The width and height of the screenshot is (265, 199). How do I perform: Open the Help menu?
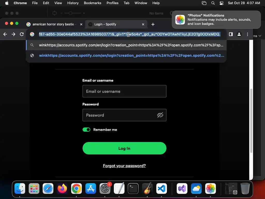click(x=156, y=3)
